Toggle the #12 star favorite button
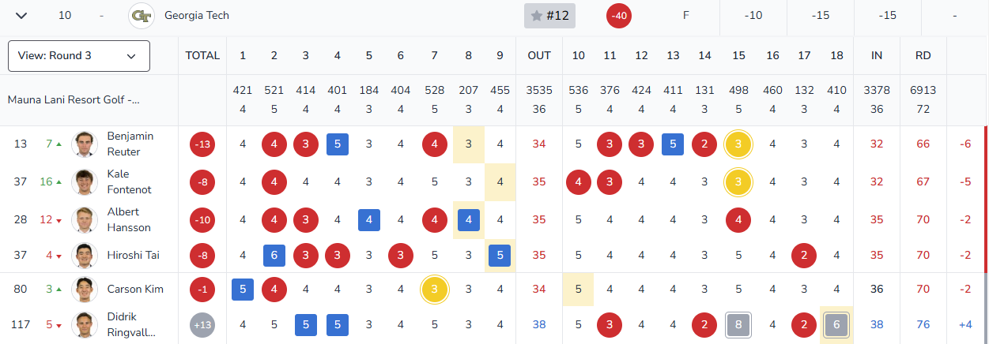The image size is (989, 344). click(x=550, y=16)
